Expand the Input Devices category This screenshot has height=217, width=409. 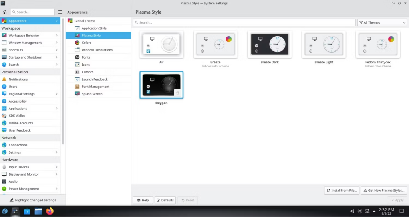(56, 167)
